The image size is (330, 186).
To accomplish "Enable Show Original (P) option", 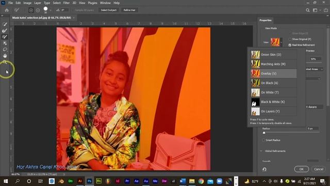I will pyautogui.click(x=290, y=39).
